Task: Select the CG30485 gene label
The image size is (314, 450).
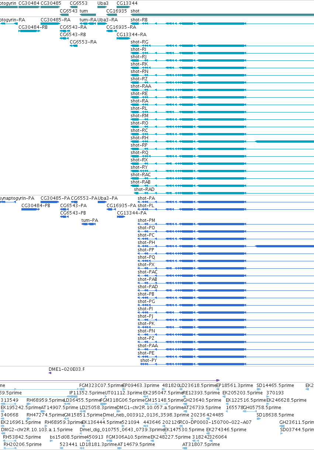Action: point(51,3)
